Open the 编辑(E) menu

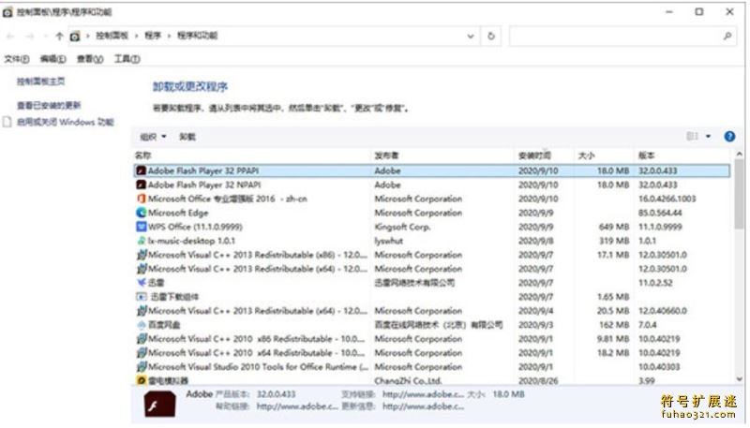coord(53,59)
